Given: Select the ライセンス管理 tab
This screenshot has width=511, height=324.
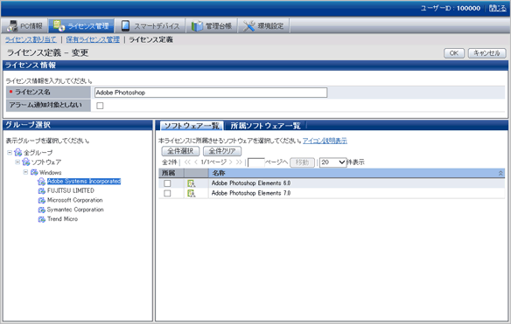Looking at the screenshot, I should tap(81, 25).
